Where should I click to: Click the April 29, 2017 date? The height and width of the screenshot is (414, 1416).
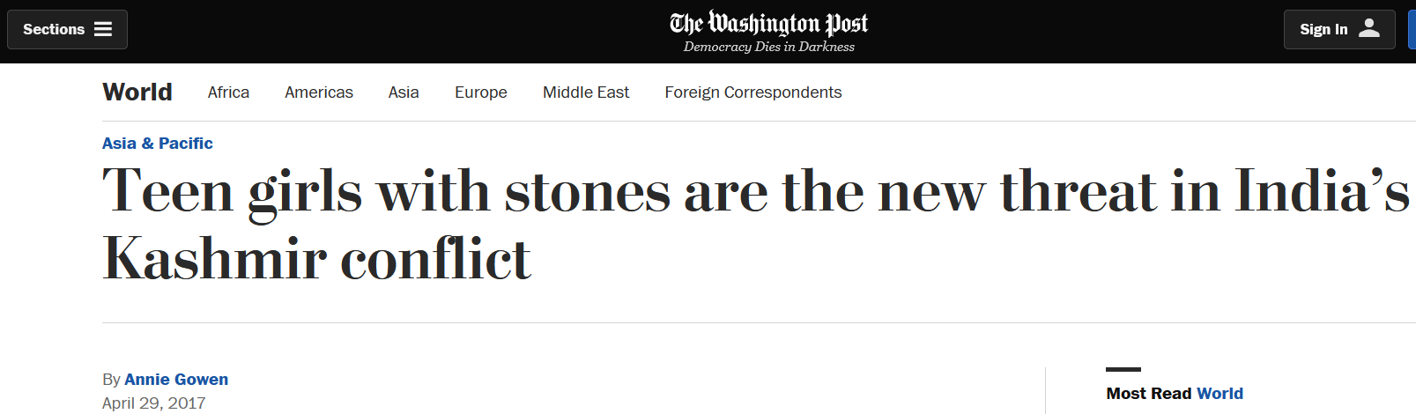(x=154, y=403)
